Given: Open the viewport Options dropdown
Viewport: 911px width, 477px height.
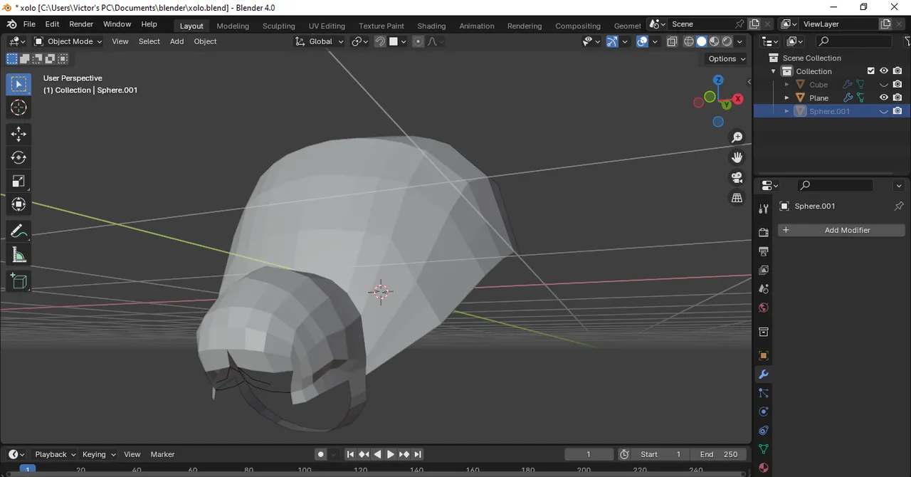Looking at the screenshot, I should [727, 58].
